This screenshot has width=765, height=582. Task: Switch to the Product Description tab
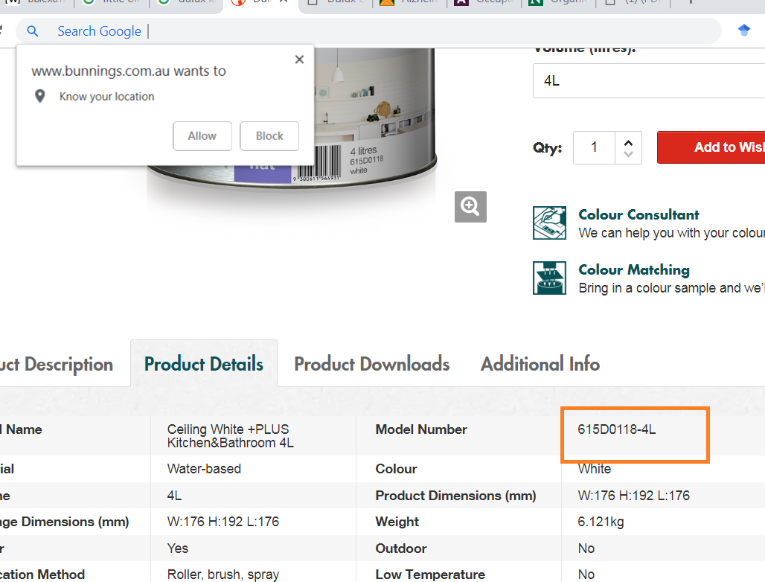pos(57,365)
